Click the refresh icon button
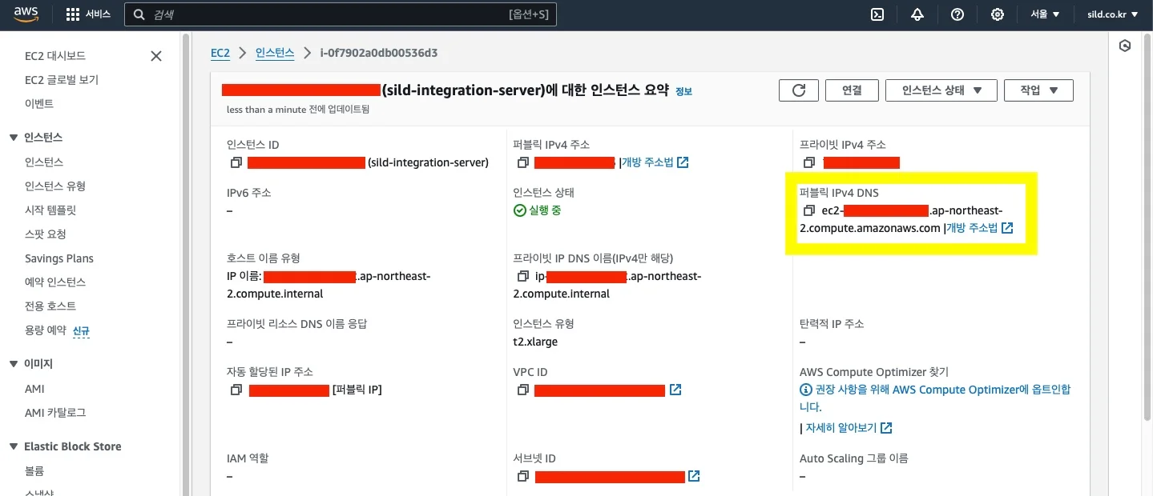Viewport: 1153px width, 496px height. 799,90
